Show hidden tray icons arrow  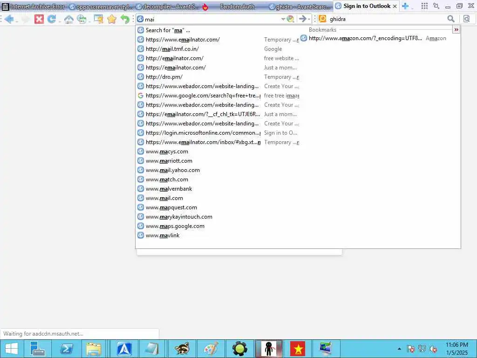399,349
